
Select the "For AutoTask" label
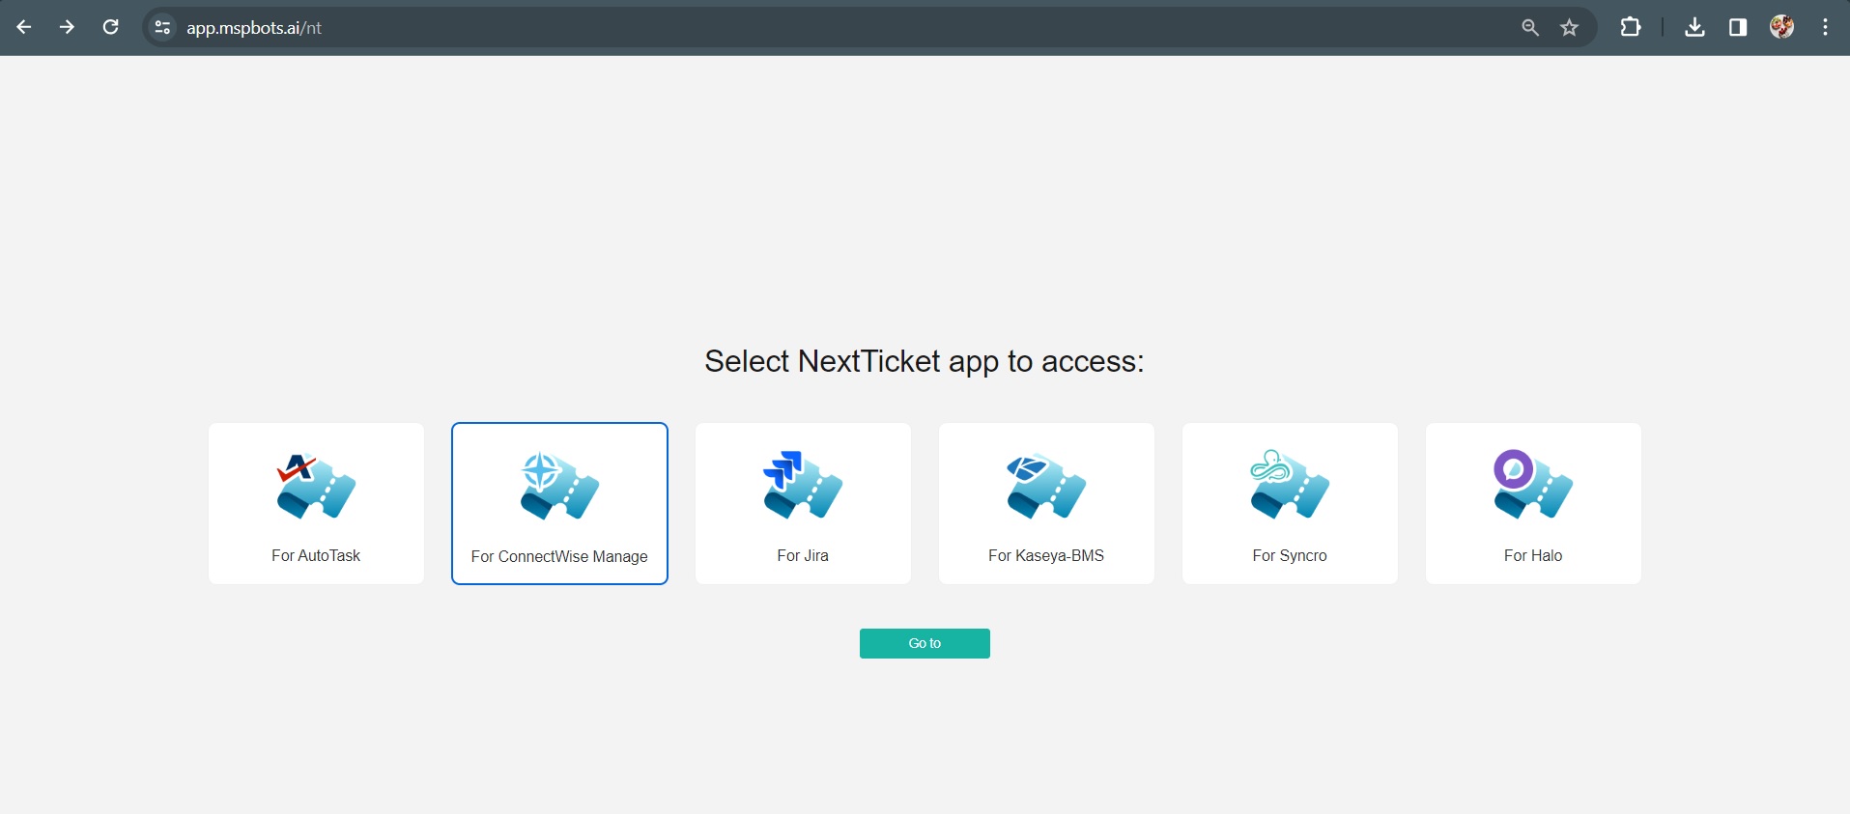point(316,555)
